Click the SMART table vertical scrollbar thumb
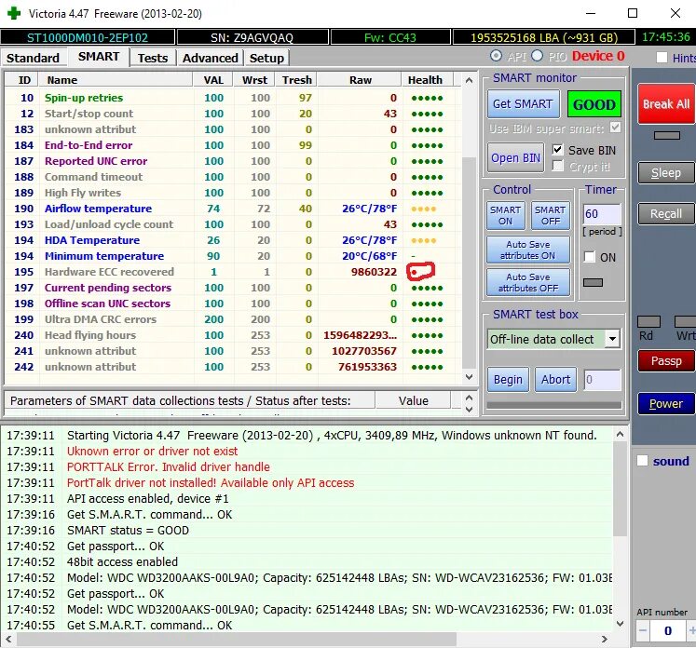The image size is (696, 648). pos(470,263)
